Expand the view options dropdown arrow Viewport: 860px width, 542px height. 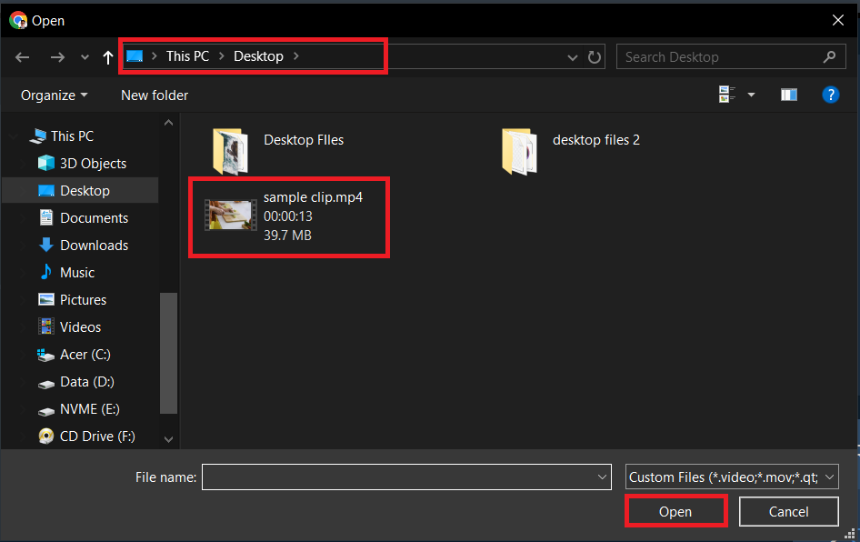(x=750, y=94)
